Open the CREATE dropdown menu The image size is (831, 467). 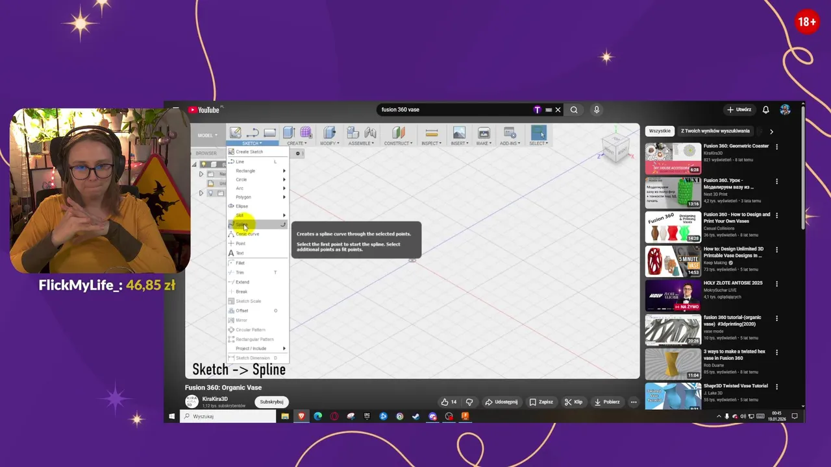[x=296, y=143]
